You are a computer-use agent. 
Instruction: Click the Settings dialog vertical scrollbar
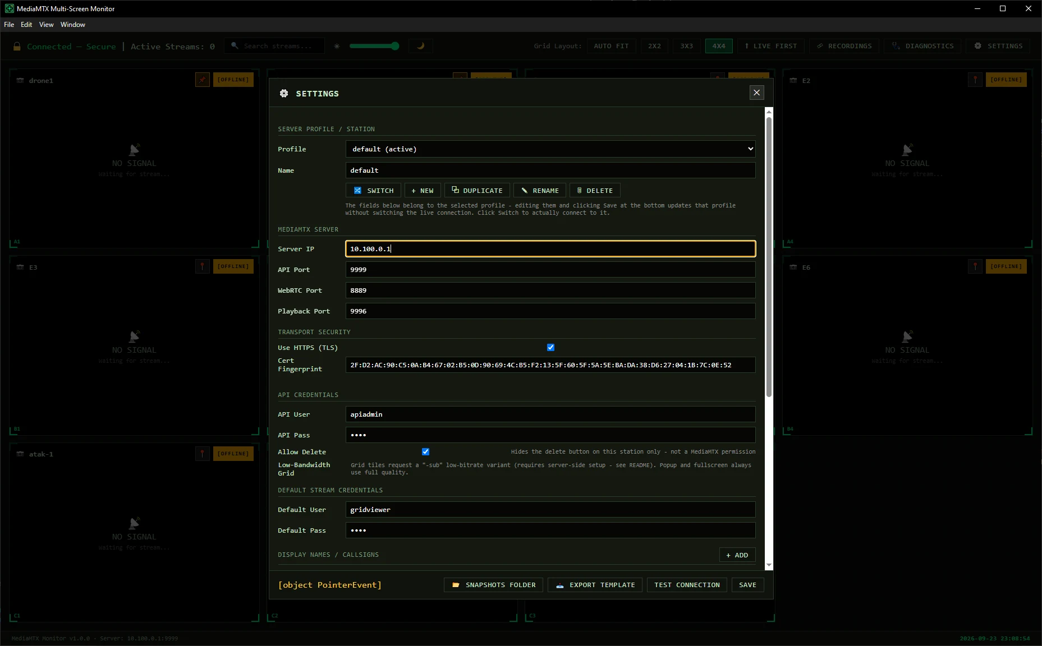point(769,258)
